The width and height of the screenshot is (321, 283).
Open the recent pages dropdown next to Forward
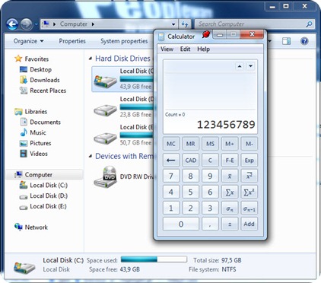click(x=37, y=24)
